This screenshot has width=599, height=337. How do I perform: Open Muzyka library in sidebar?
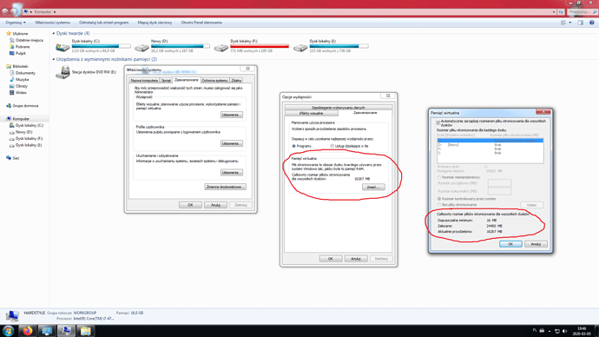23,80
